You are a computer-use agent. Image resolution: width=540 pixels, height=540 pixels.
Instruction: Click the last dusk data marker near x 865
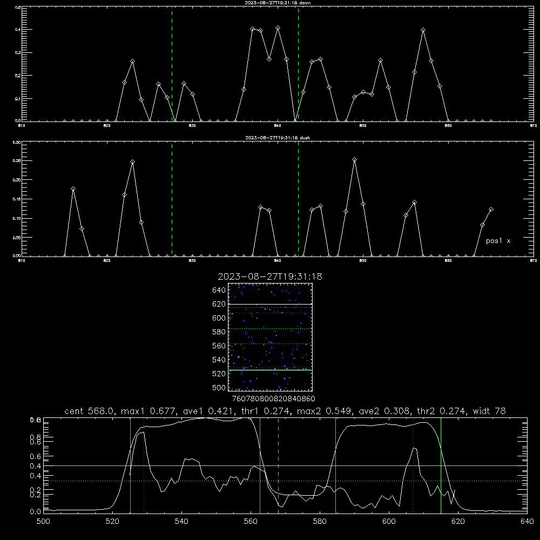(491, 210)
